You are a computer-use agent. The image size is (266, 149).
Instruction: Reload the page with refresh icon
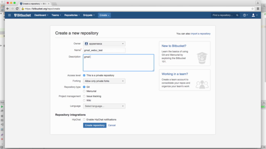[17, 9]
